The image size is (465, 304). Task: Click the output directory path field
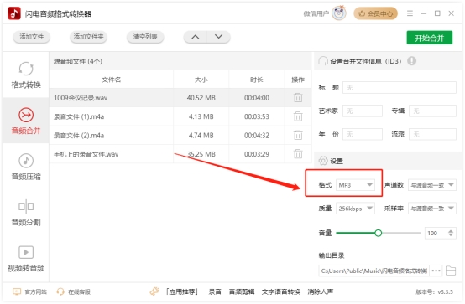(374, 271)
